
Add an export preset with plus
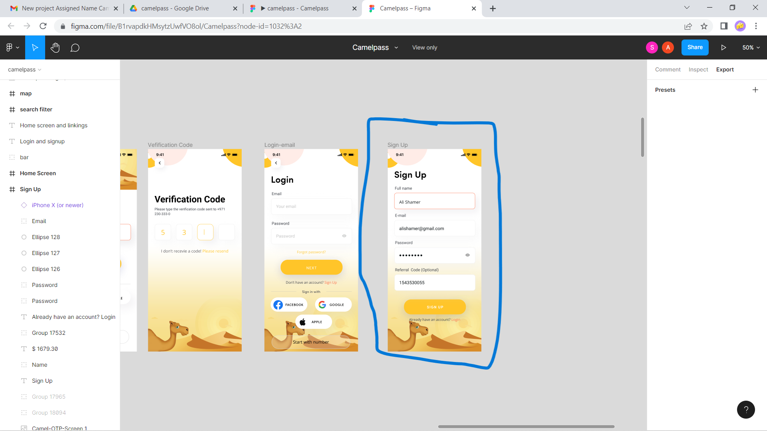(755, 90)
